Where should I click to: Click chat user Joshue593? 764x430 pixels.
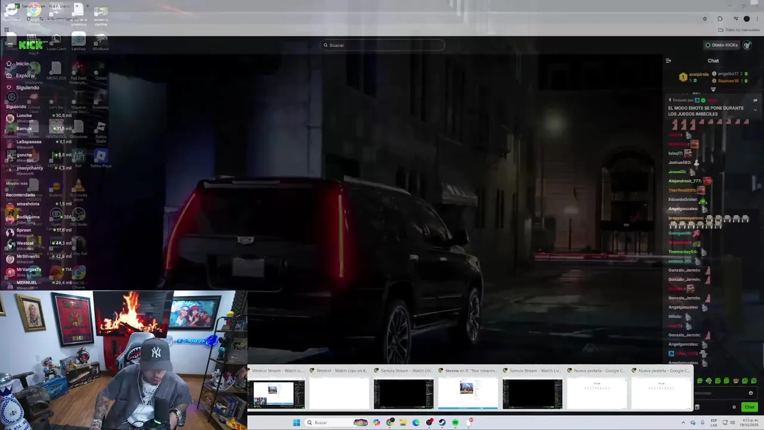(x=680, y=162)
